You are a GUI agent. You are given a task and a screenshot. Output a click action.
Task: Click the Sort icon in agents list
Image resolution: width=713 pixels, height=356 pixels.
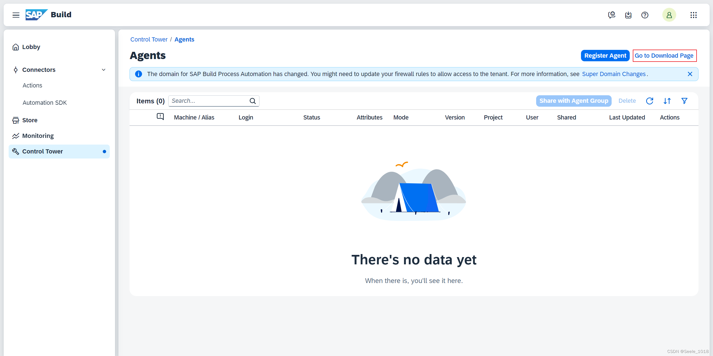668,101
